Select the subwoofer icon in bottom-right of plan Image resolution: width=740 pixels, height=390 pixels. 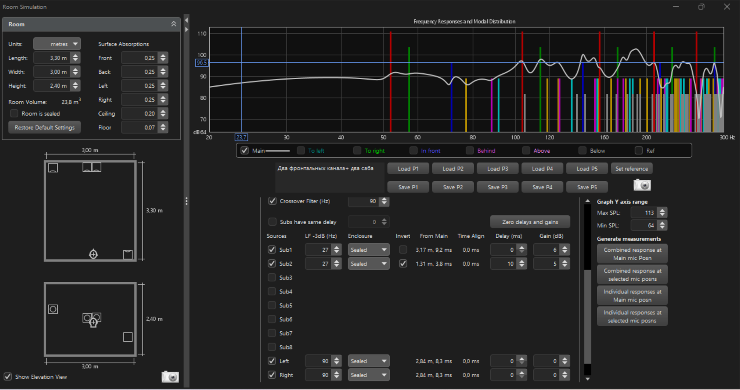(128, 254)
